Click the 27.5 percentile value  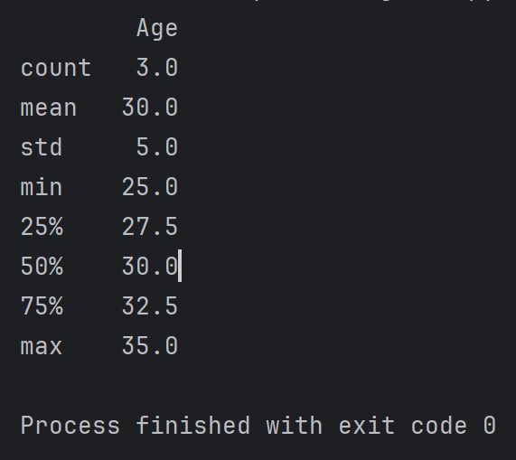(x=150, y=227)
